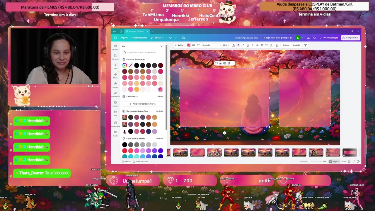The height and width of the screenshot is (211, 375).
Task: Open text alignment icon in toolbar
Action: [x=262, y=45]
